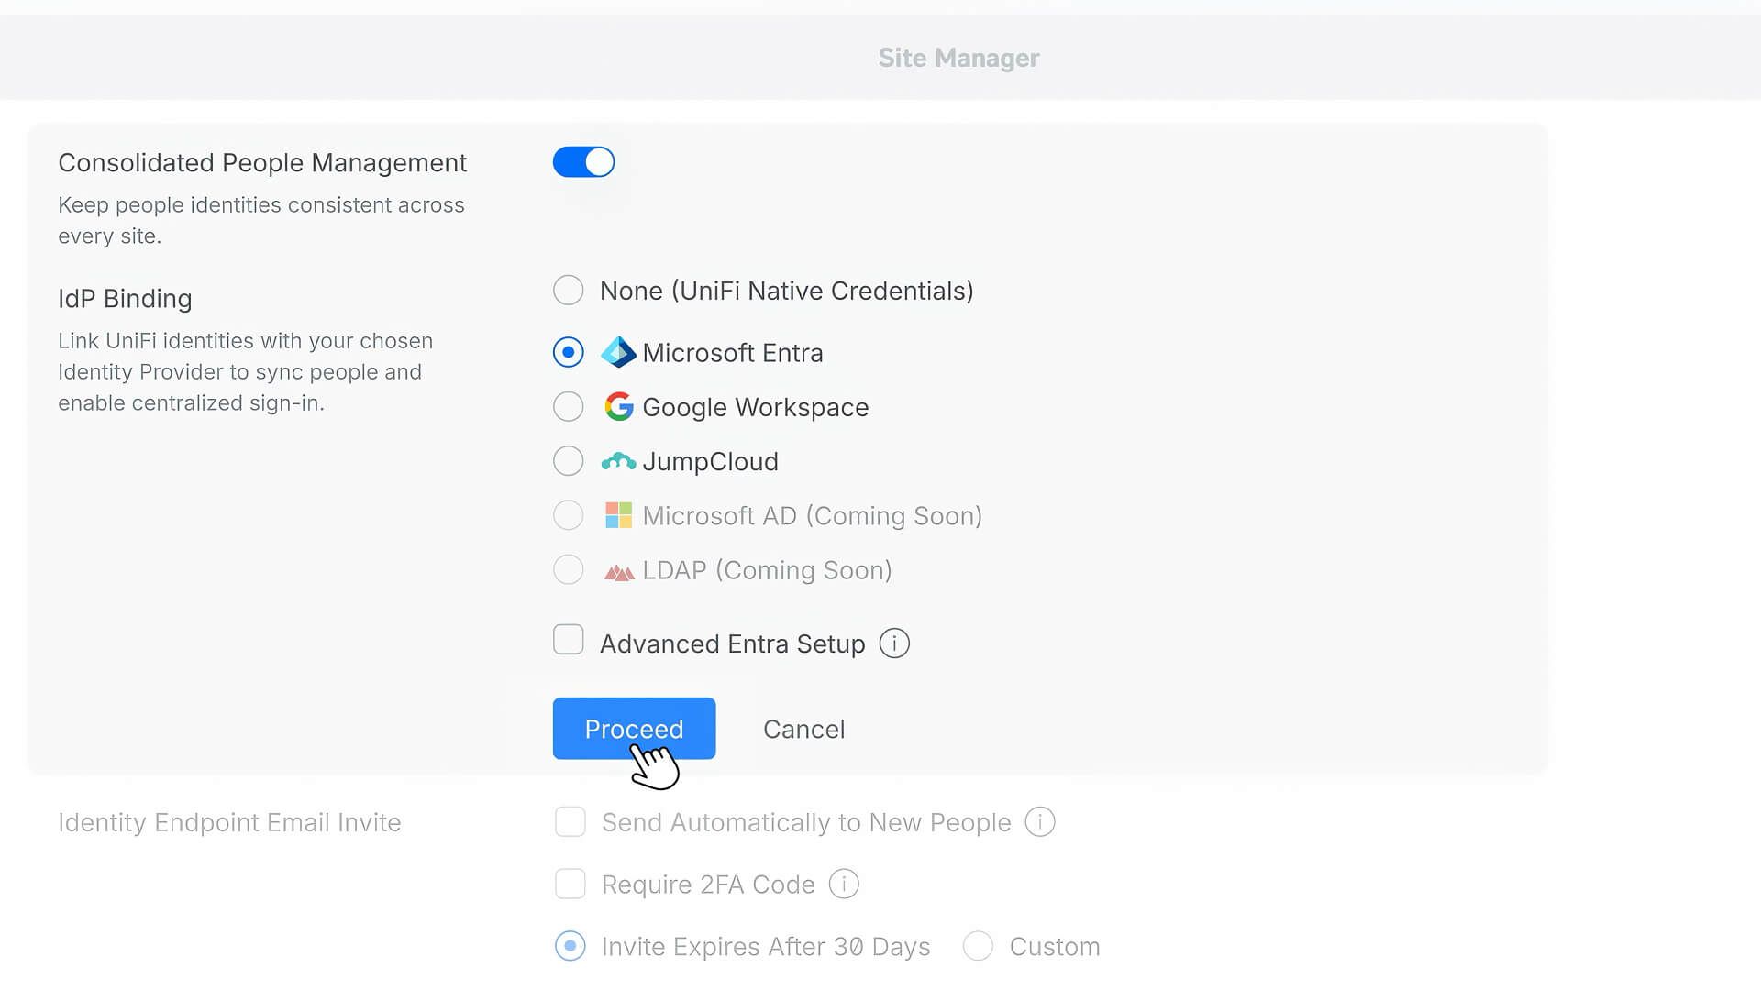
Task: Open the Send Automatically info tooltip
Action: pos(1039,822)
